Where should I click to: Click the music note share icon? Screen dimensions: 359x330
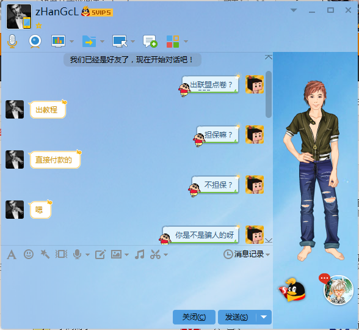[x=139, y=254]
